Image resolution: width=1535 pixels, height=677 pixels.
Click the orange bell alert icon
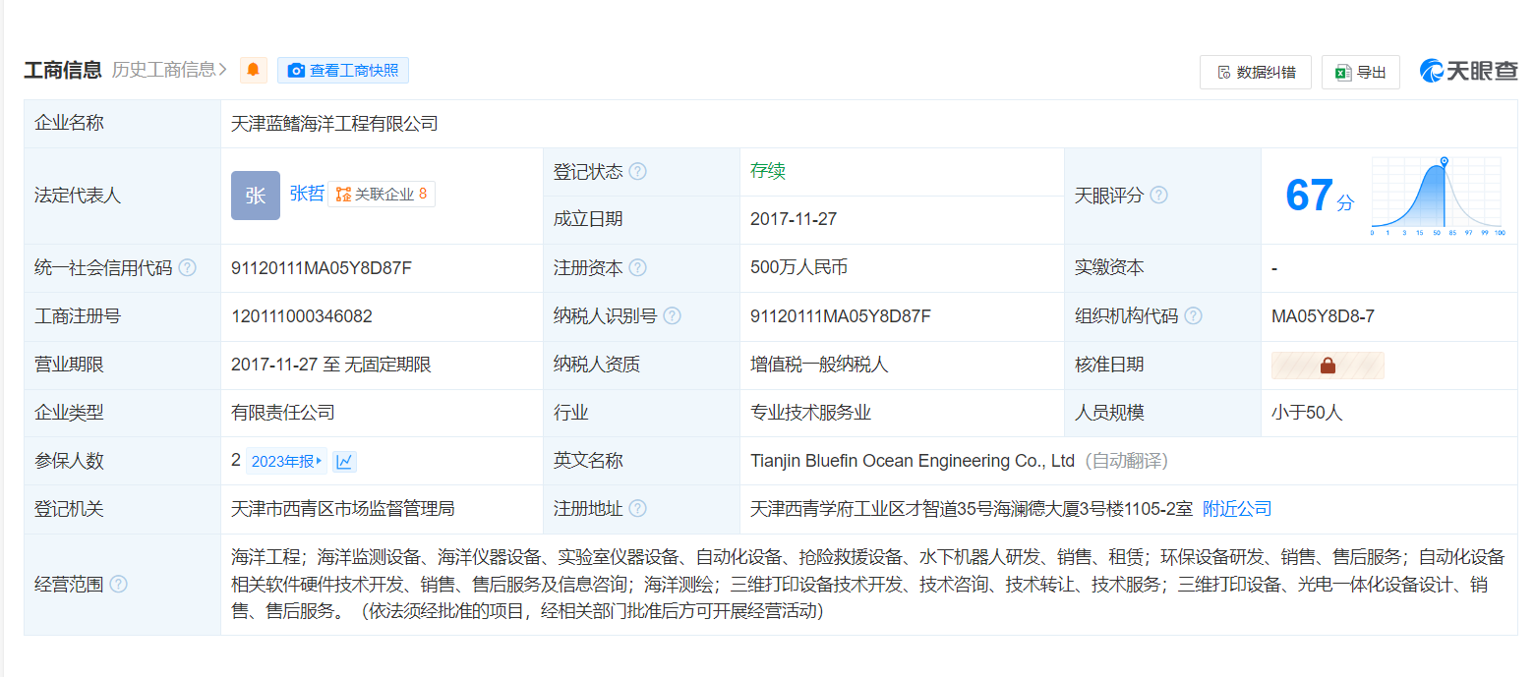254,70
